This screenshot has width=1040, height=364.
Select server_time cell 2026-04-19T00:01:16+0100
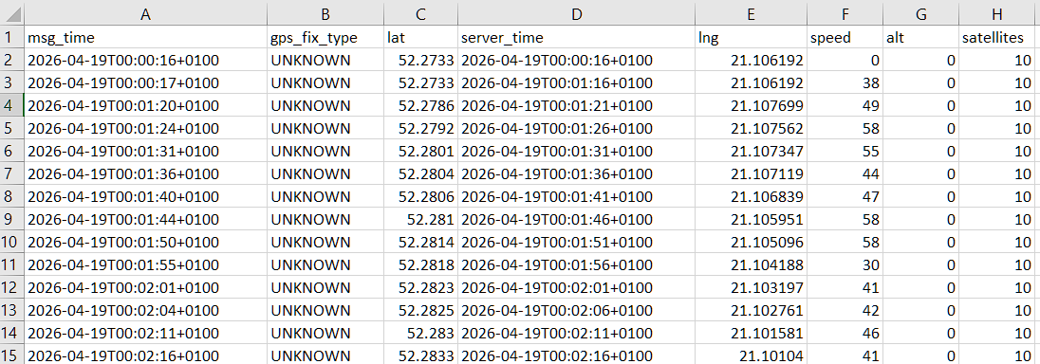tap(576, 82)
